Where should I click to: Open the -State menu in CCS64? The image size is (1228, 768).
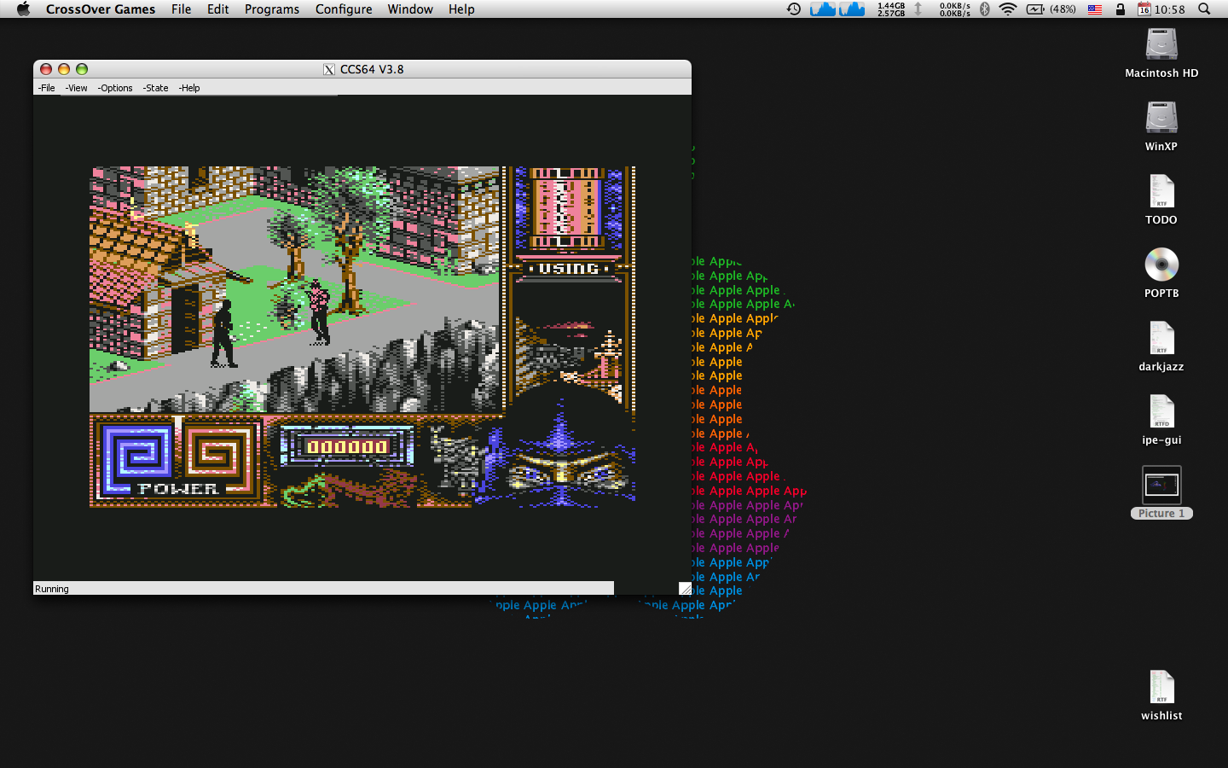154,88
